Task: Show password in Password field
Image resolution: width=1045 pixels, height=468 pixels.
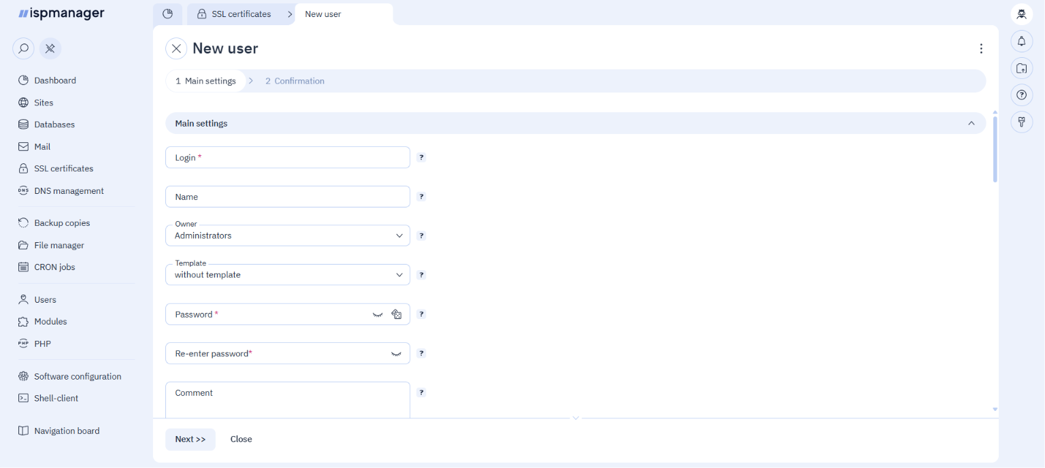Action: pos(378,314)
